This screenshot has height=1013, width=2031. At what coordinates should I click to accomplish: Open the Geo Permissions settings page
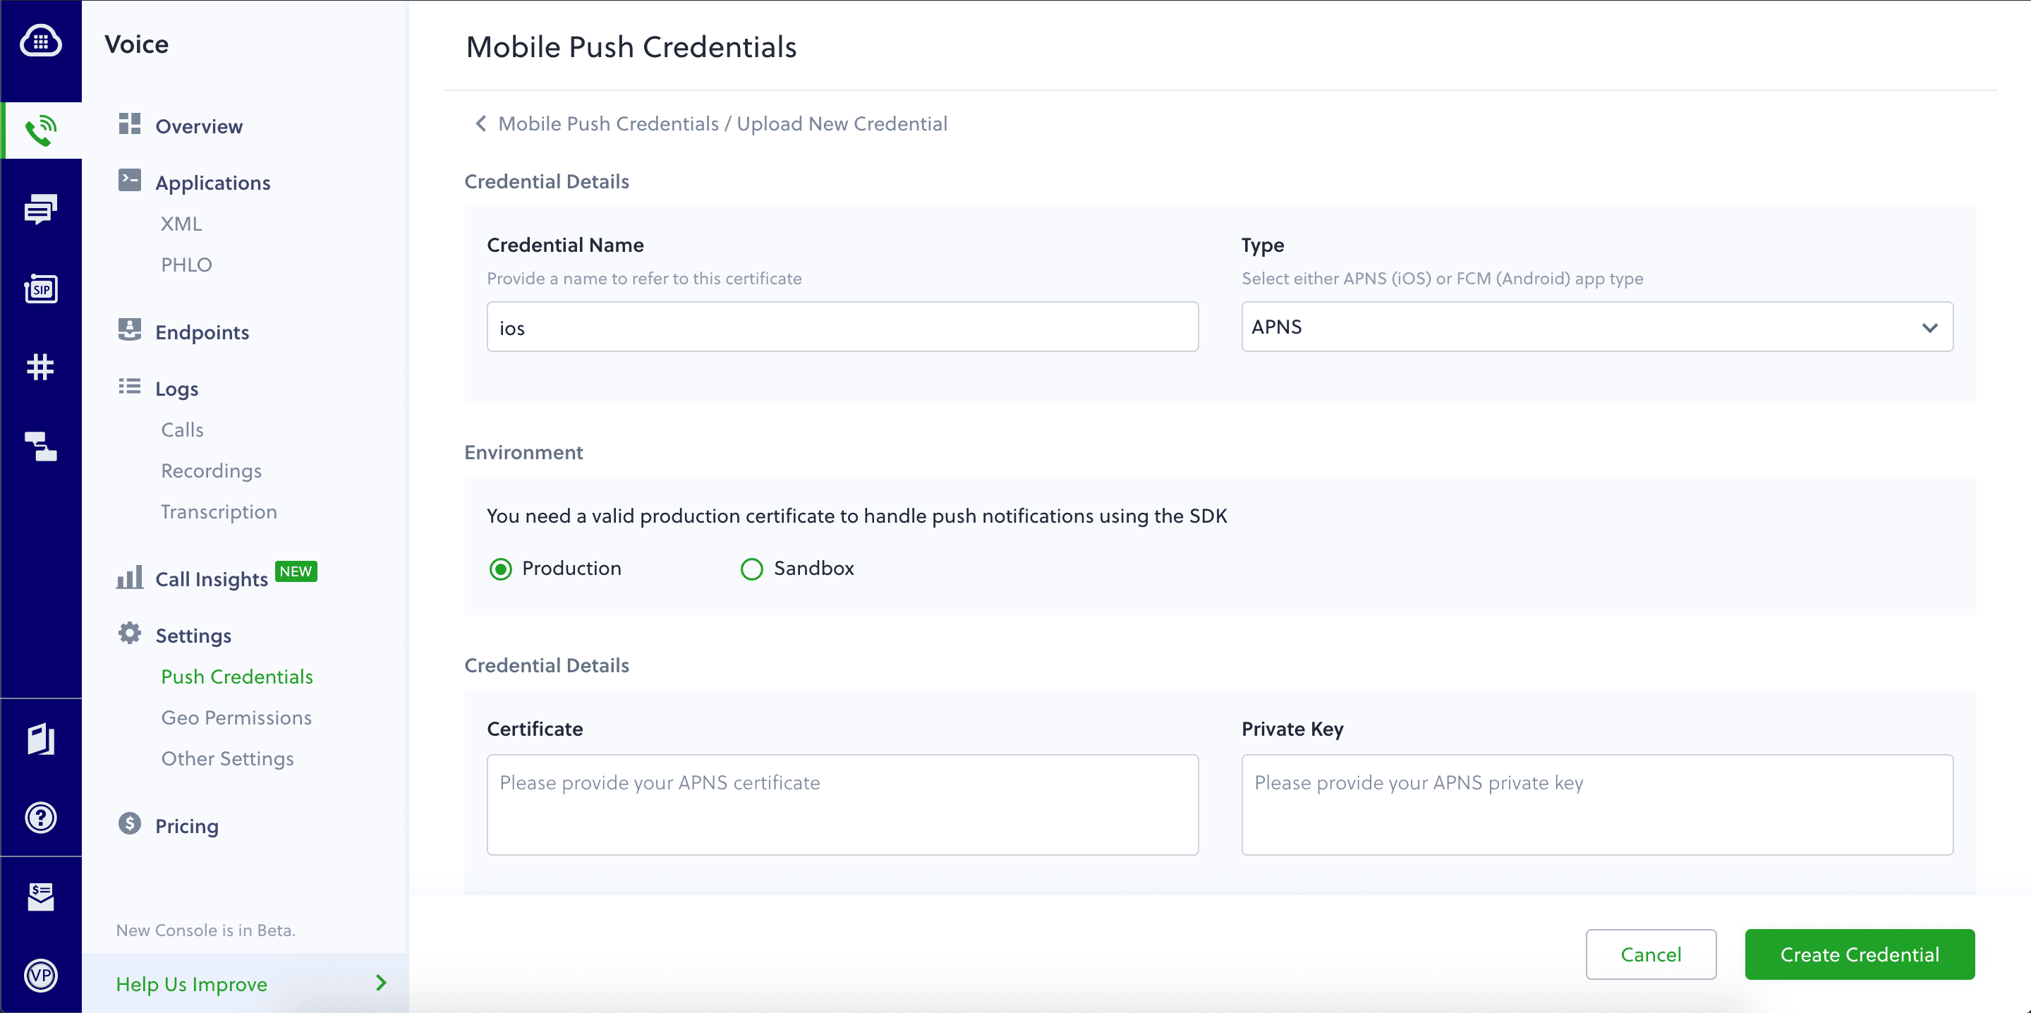tap(236, 717)
